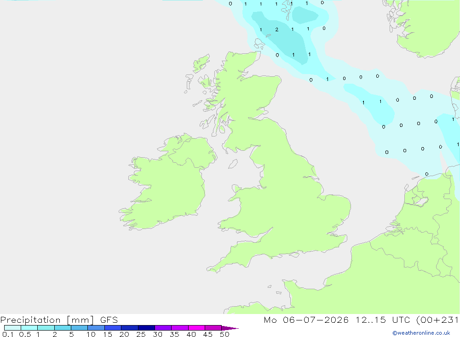
Task: Click the 45 to 50 mm legend swatch
Action: 213,328
